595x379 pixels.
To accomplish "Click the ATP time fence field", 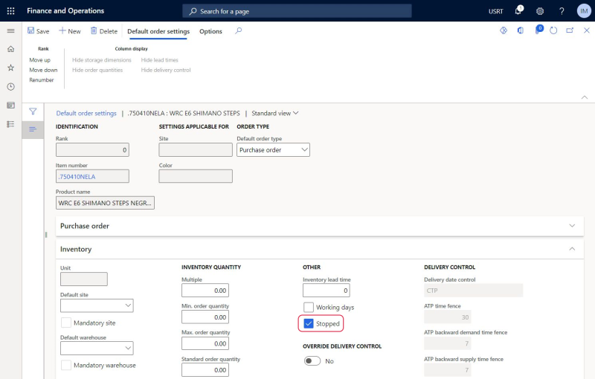I will pyautogui.click(x=448, y=317).
